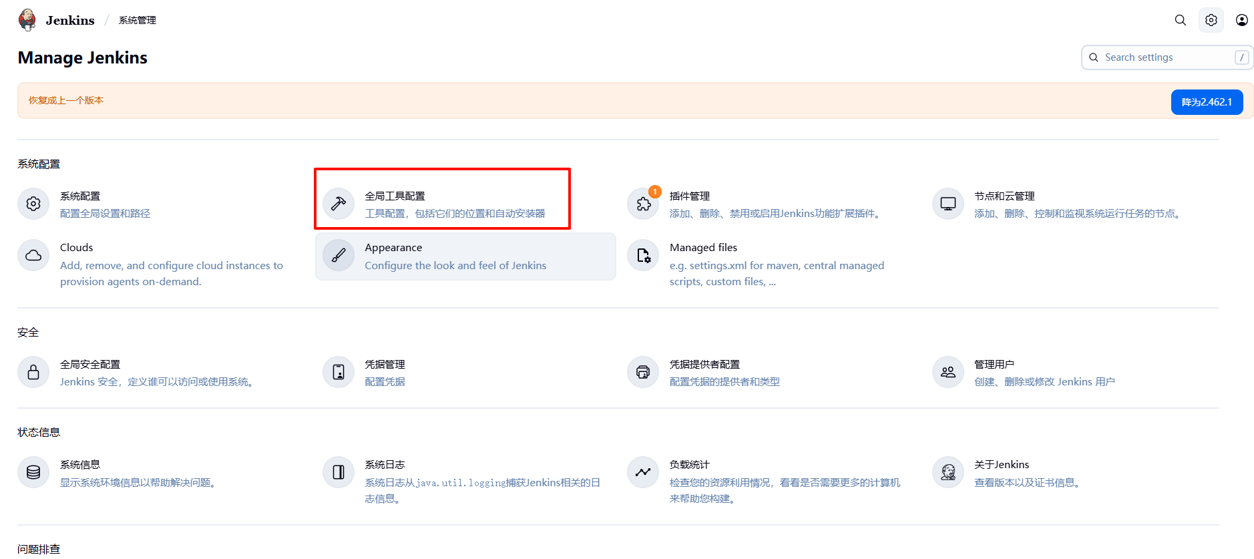The image size is (1254, 559).
Task: Click the 管理用户 people icon
Action: point(948,372)
